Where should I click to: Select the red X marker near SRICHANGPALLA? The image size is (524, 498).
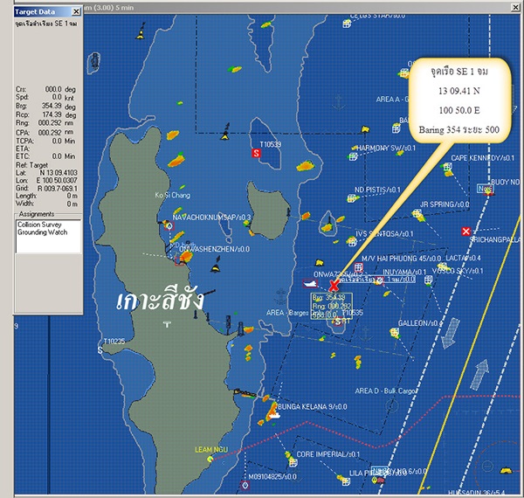[465, 231]
